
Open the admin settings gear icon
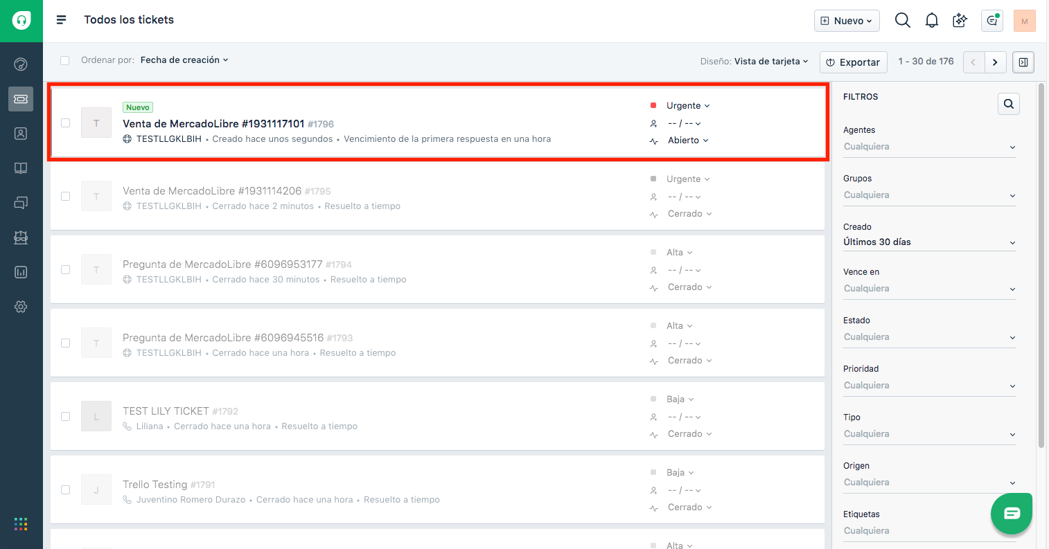[x=21, y=307]
